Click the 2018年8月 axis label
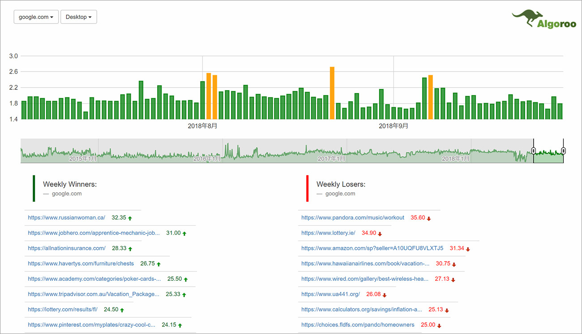Screen dimensions: 582x334 point(202,126)
